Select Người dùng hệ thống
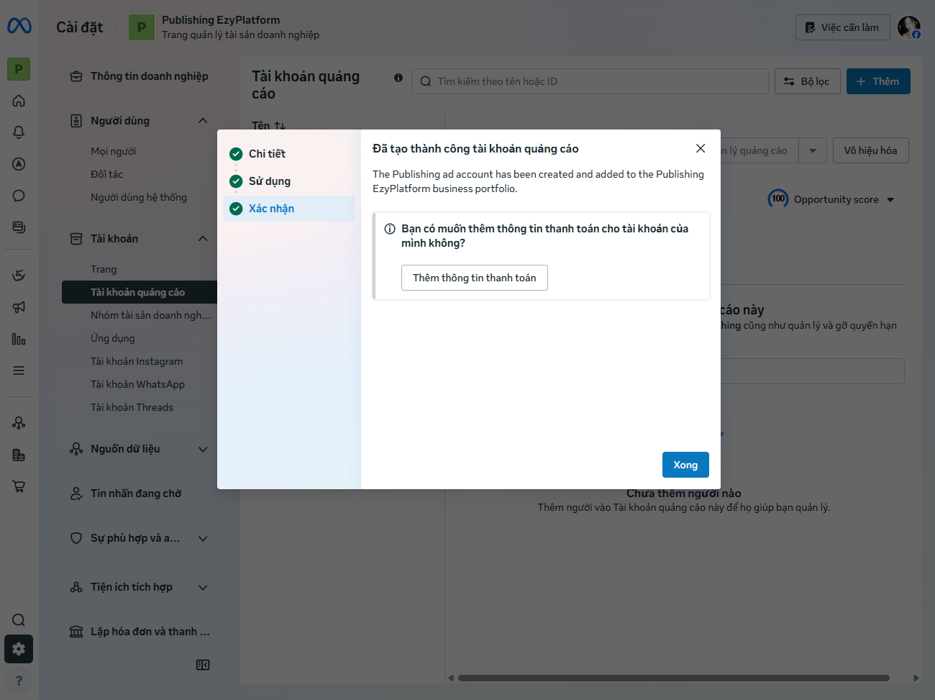The image size is (935, 700). (x=140, y=197)
